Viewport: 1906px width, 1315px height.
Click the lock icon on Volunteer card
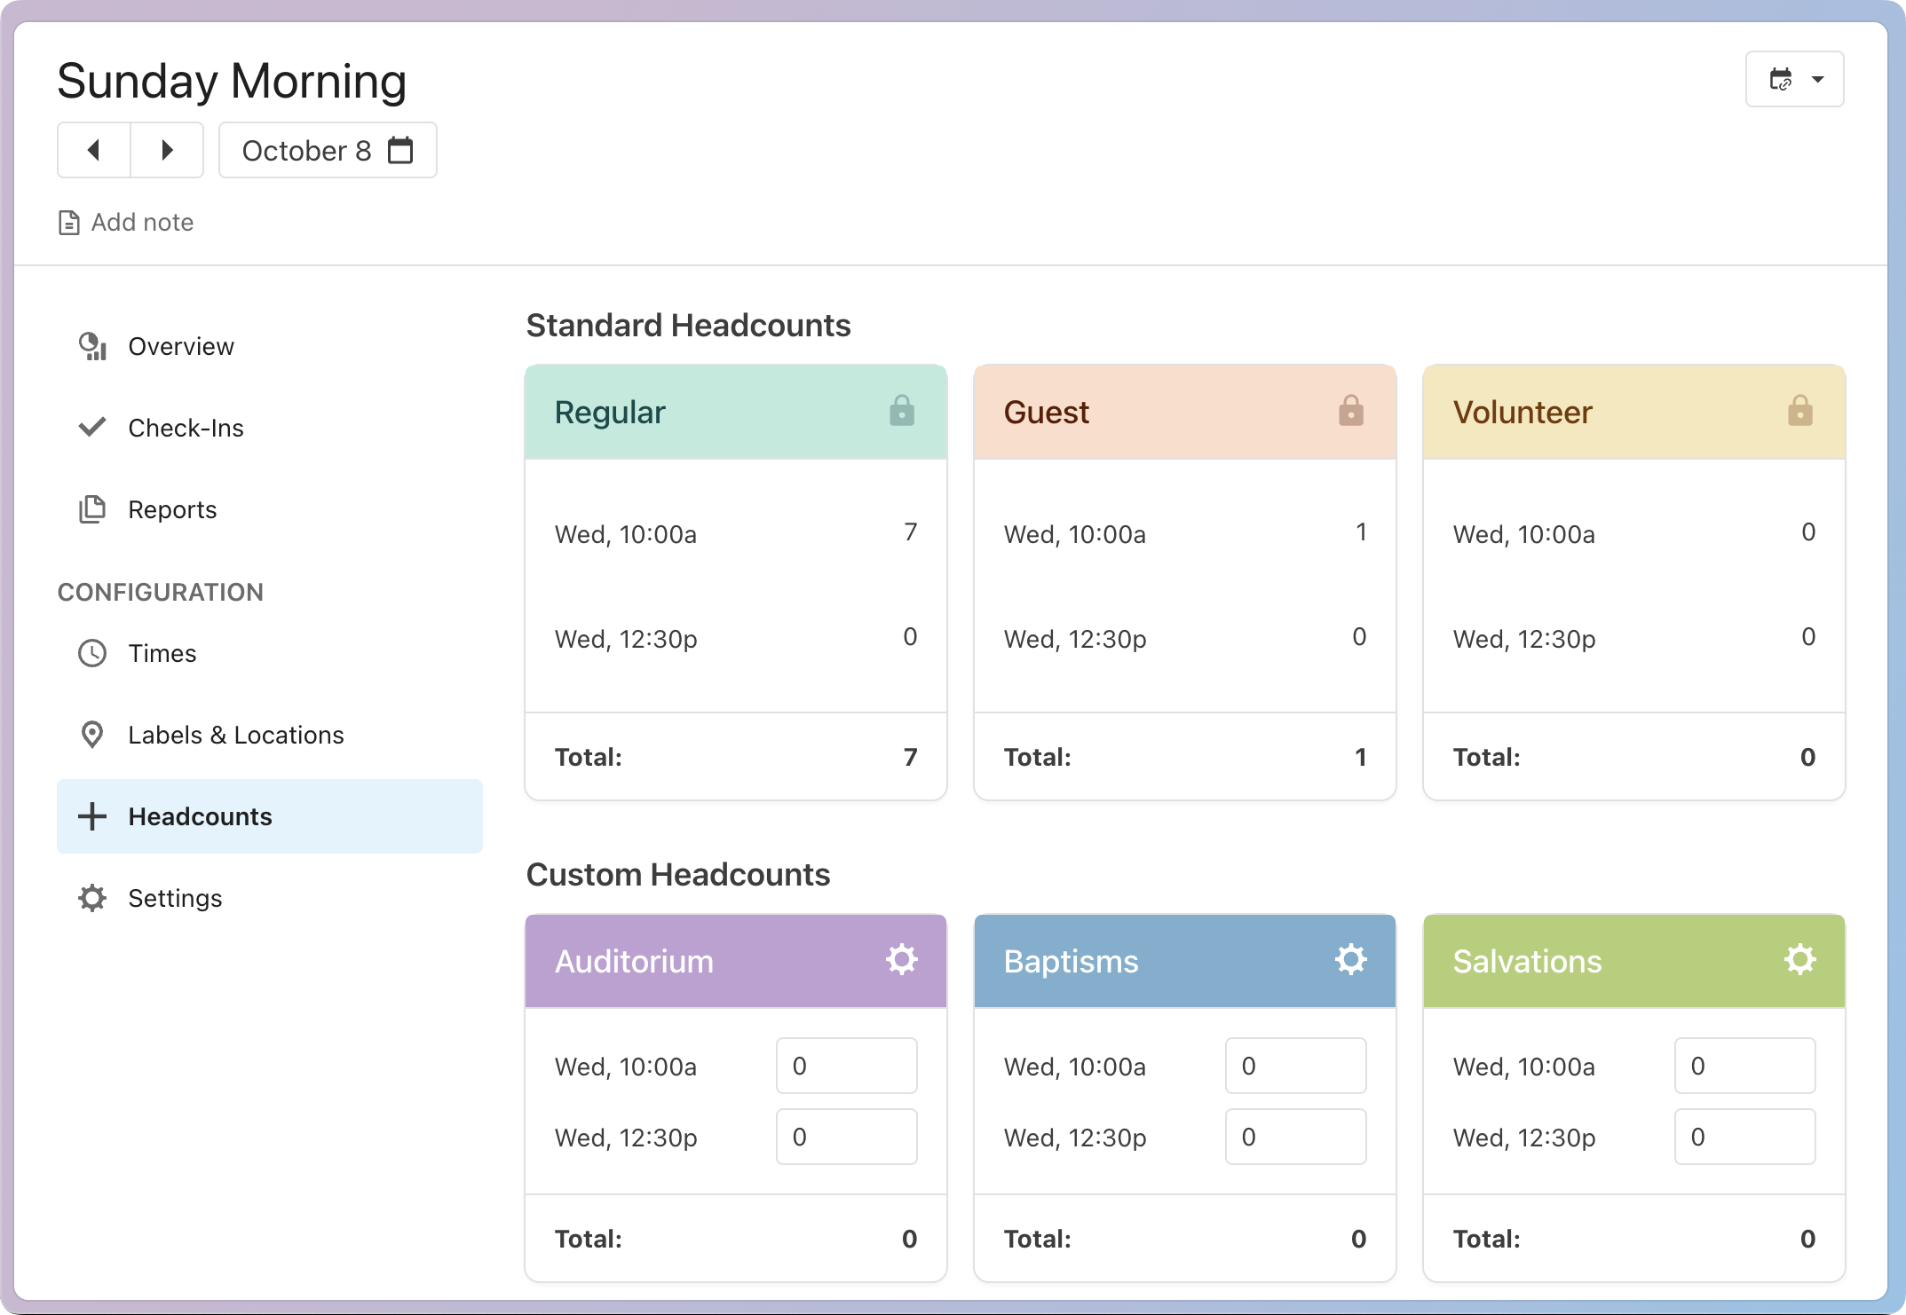1799,411
